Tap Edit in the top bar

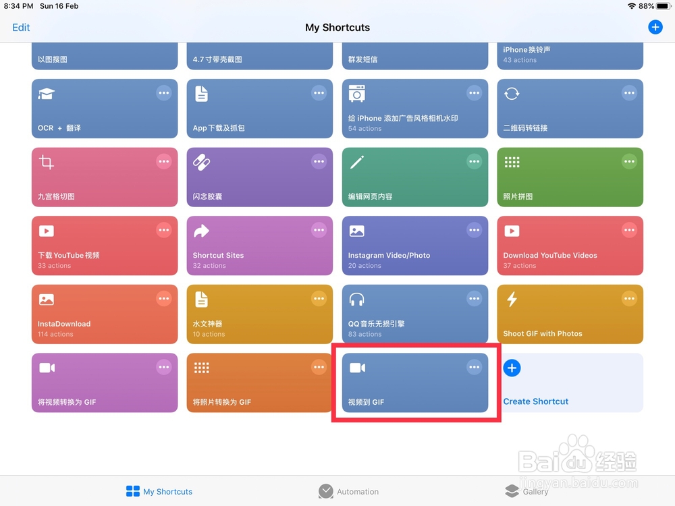21,28
